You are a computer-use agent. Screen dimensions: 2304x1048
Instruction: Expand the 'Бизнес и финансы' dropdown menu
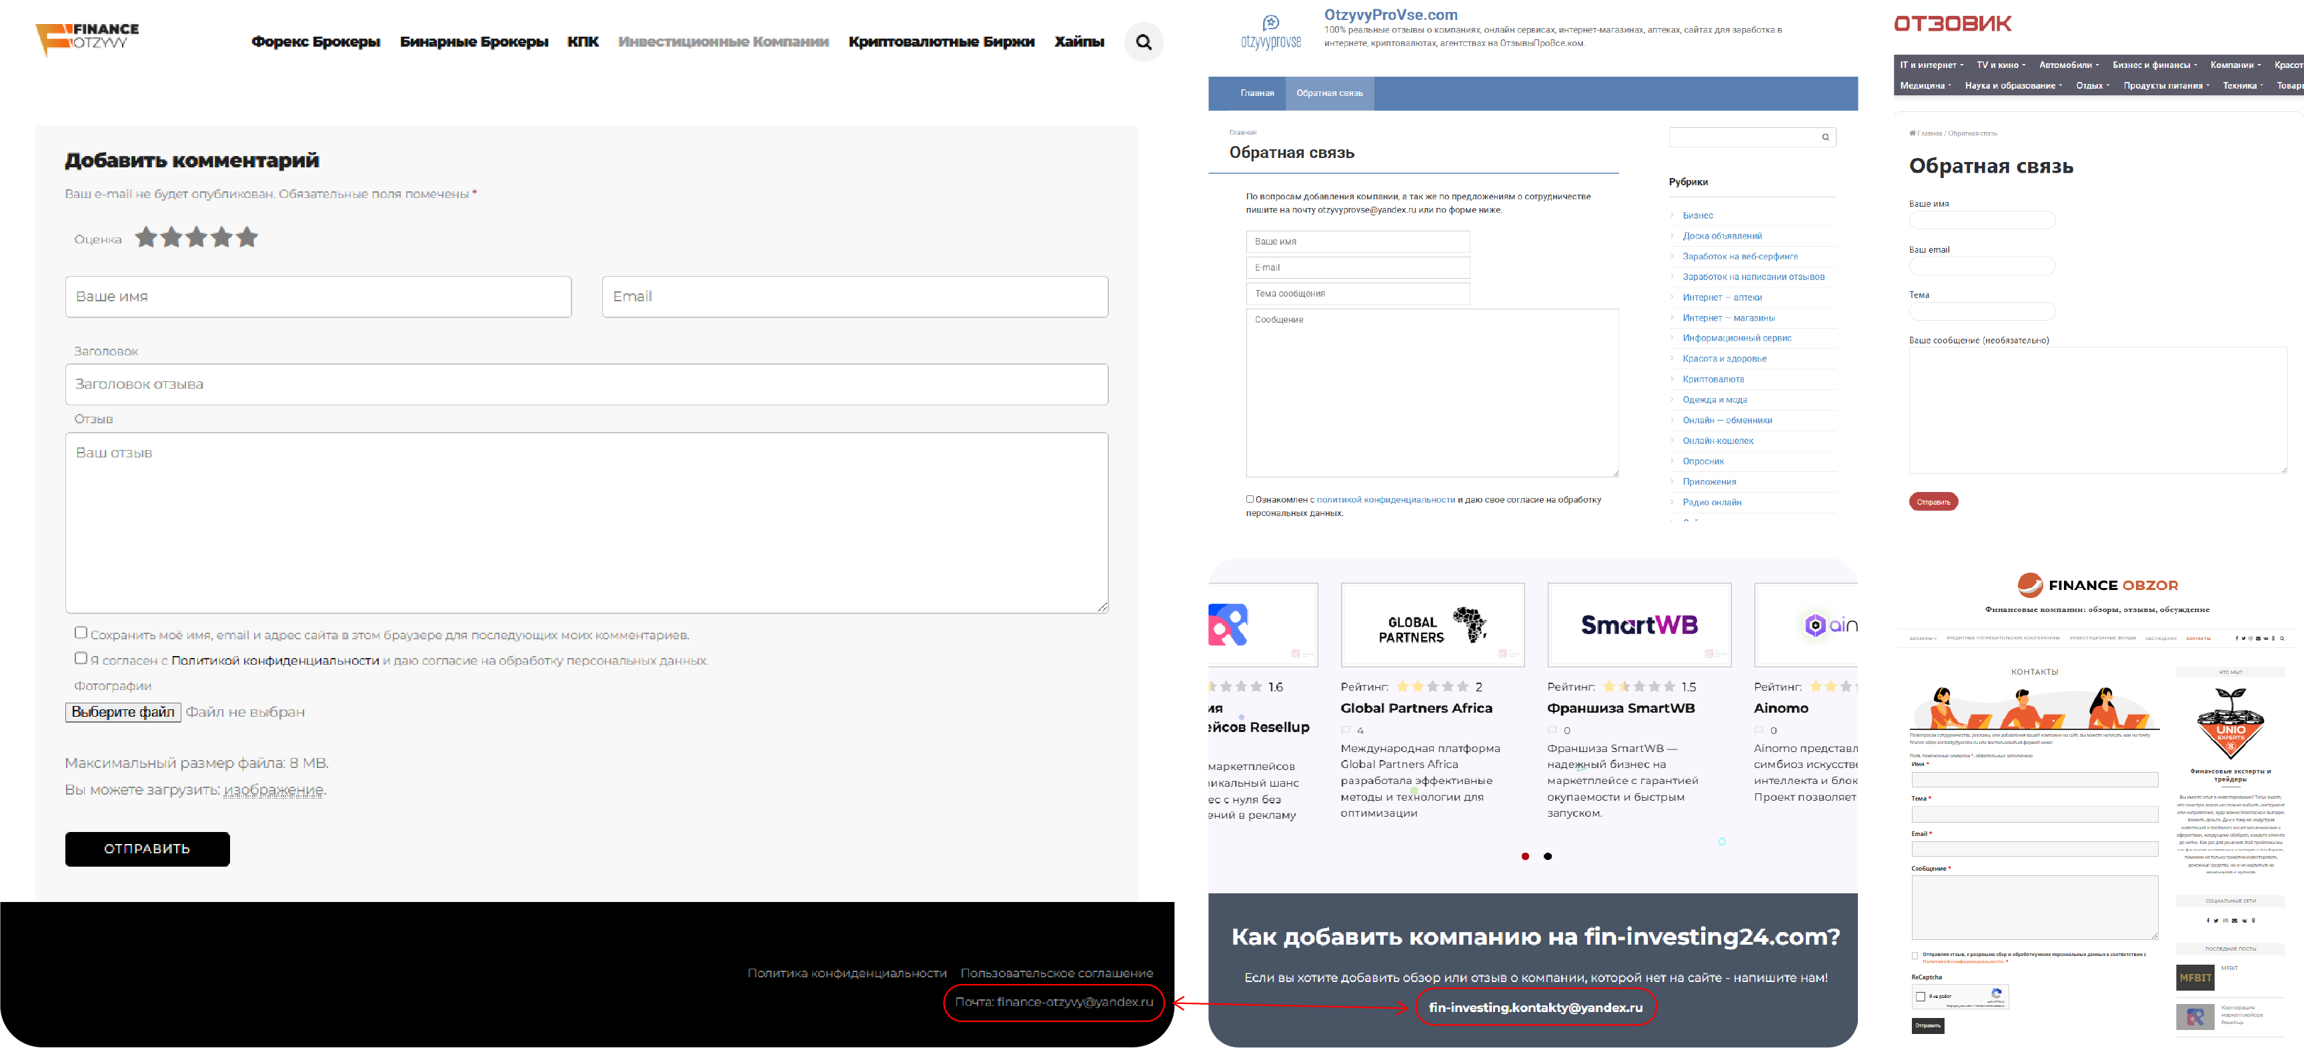[2154, 65]
